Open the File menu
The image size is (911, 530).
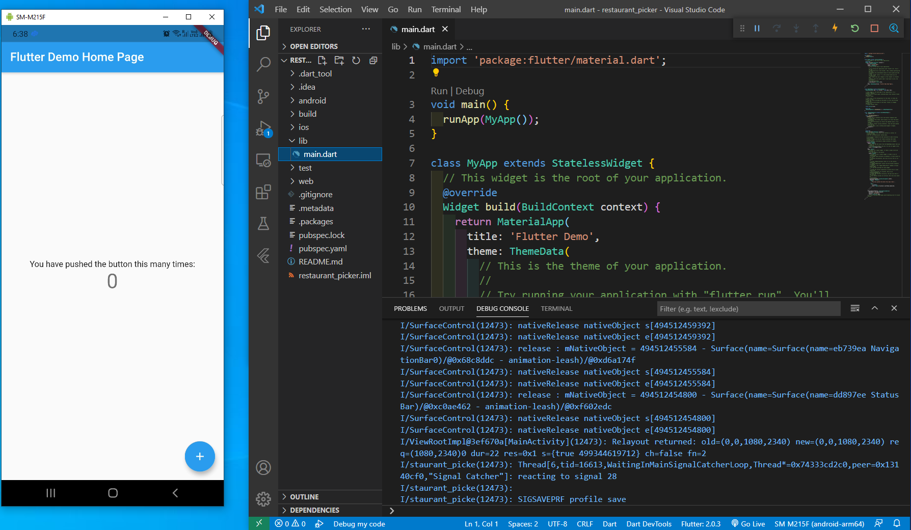pos(281,9)
